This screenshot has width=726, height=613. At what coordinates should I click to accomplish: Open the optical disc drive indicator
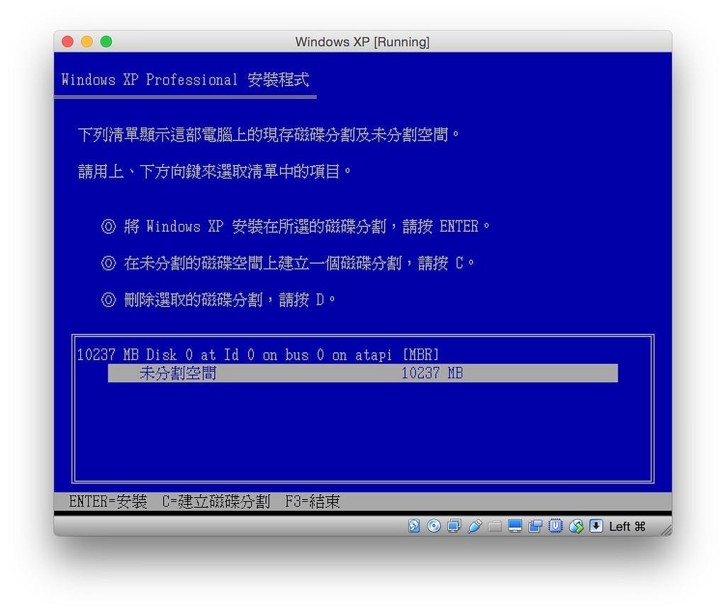pos(434,526)
